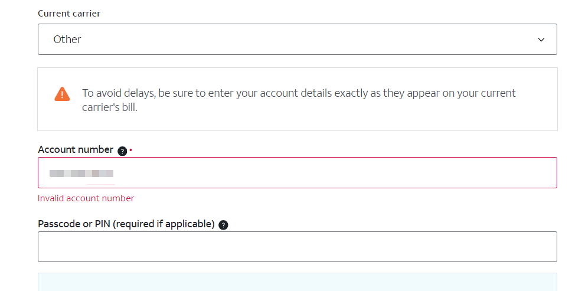Click the blurred account number value
This screenshot has height=291, width=585.
pyautogui.click(x=81, y=173)
